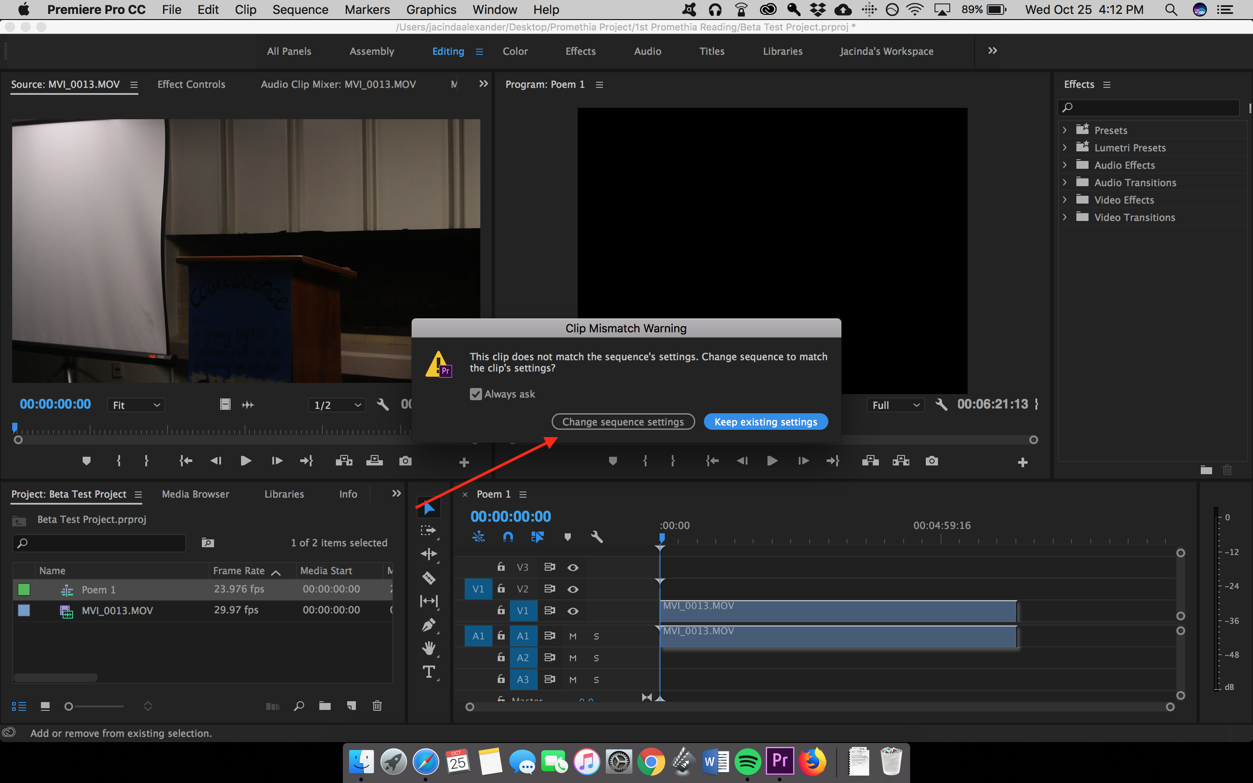Toggle Snap in the Poem 1 timeline

coord(508,537)
